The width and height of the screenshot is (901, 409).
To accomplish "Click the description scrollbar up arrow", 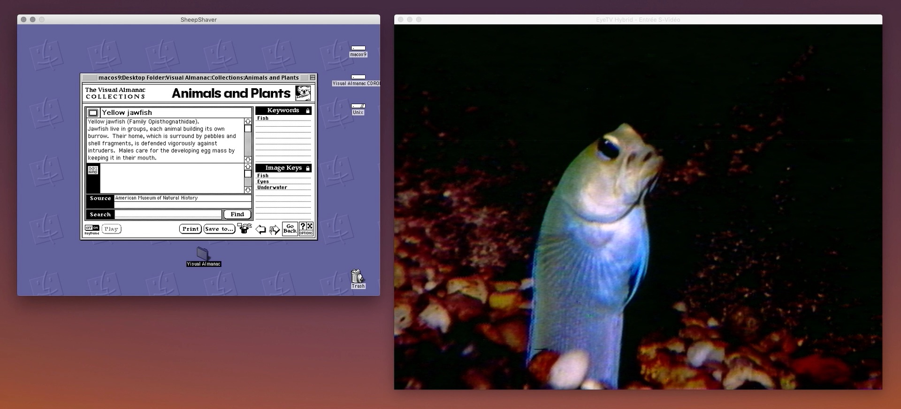I will coord(248,121).
